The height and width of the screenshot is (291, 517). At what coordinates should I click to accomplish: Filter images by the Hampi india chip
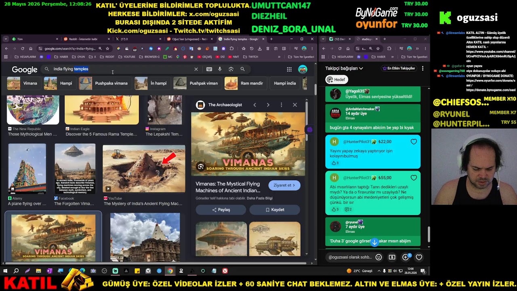point(285,83)
